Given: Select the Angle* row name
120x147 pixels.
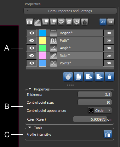Looking at the screenshot, I should (x=81, y=48).
